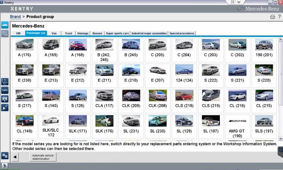Select the C (203) model series
The height and width of the screenshot is (170, 283).
[x=211, y=50]
